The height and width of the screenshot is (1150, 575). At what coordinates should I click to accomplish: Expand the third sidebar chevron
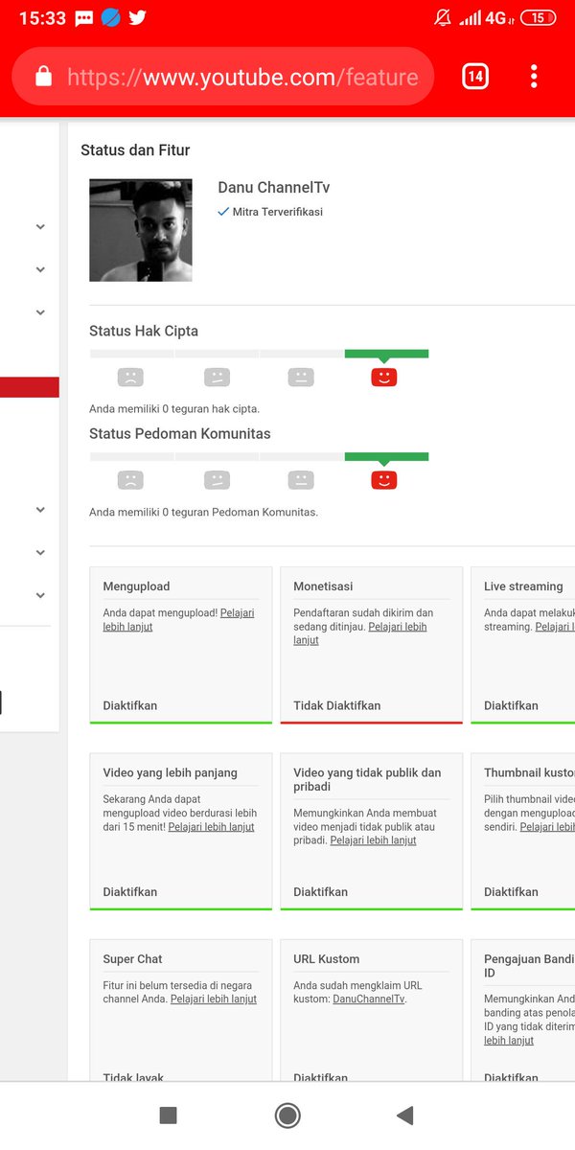40,312
